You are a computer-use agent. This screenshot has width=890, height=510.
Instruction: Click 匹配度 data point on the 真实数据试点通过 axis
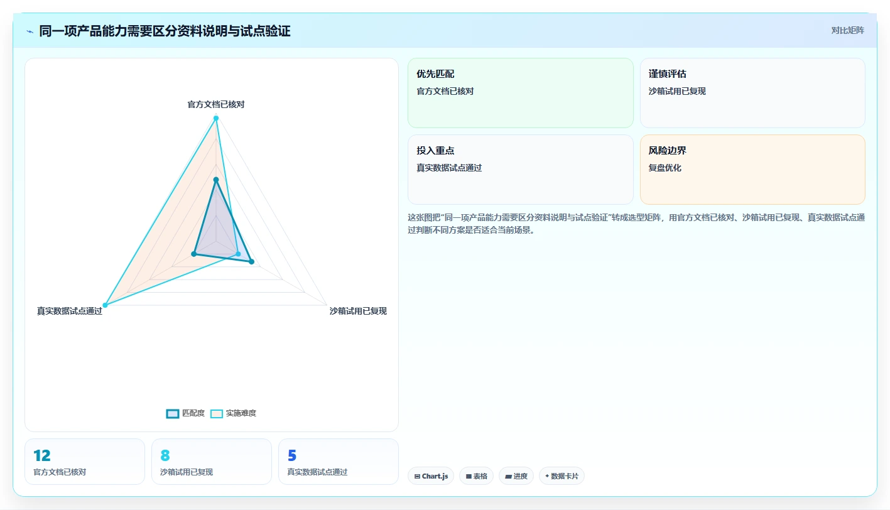point(194,254)
